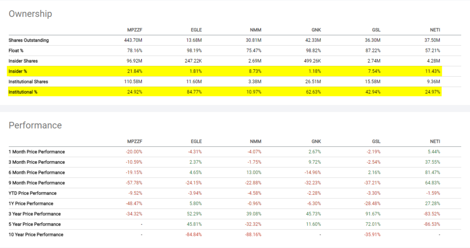
Task: Click the Ownership section heading
Action: pos(30,14)
